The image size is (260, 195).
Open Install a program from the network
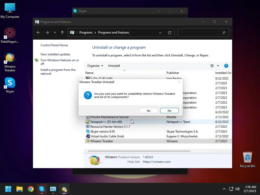(58, 72)
